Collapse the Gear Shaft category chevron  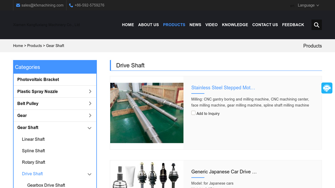[x=90, y=128]
